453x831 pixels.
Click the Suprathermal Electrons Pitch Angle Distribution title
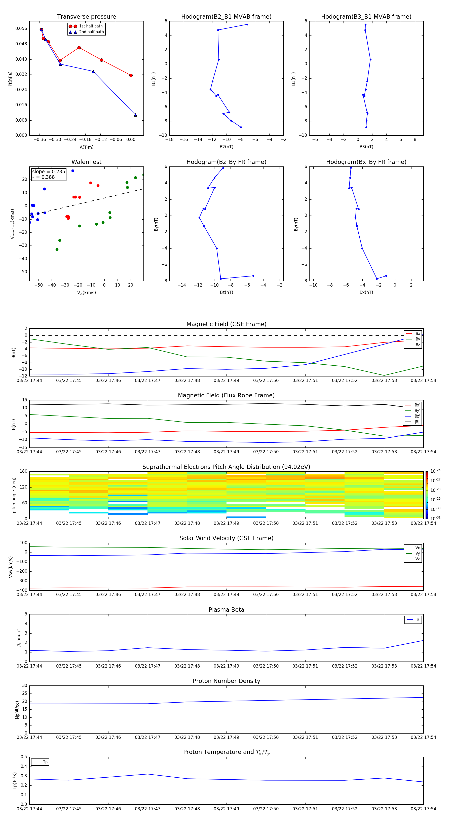pos(226,467)
